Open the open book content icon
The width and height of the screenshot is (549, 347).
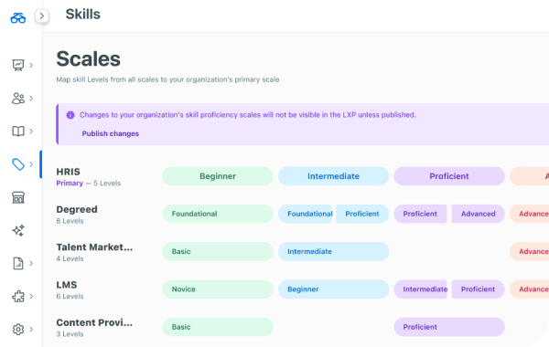tap(18, 131)
